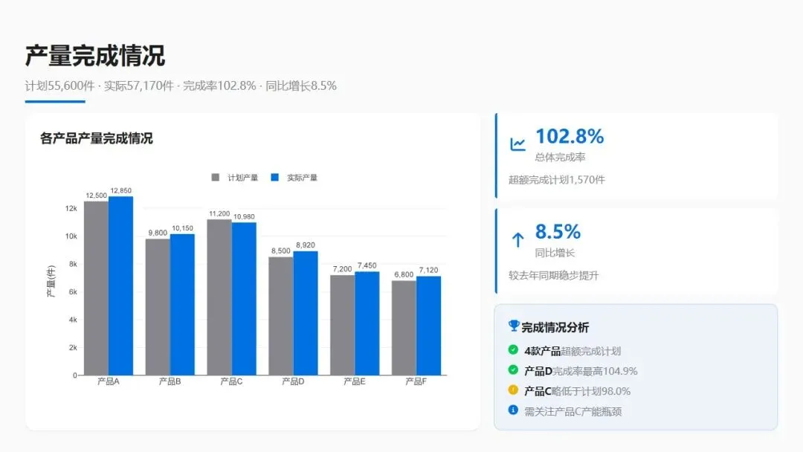This screenshot has height=452, width=803.
Task: Select the gray planned bar for 产品E
Action: click(x=342, y=325)
